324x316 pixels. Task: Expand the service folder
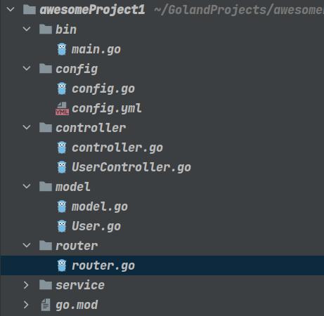pos(26,285)
